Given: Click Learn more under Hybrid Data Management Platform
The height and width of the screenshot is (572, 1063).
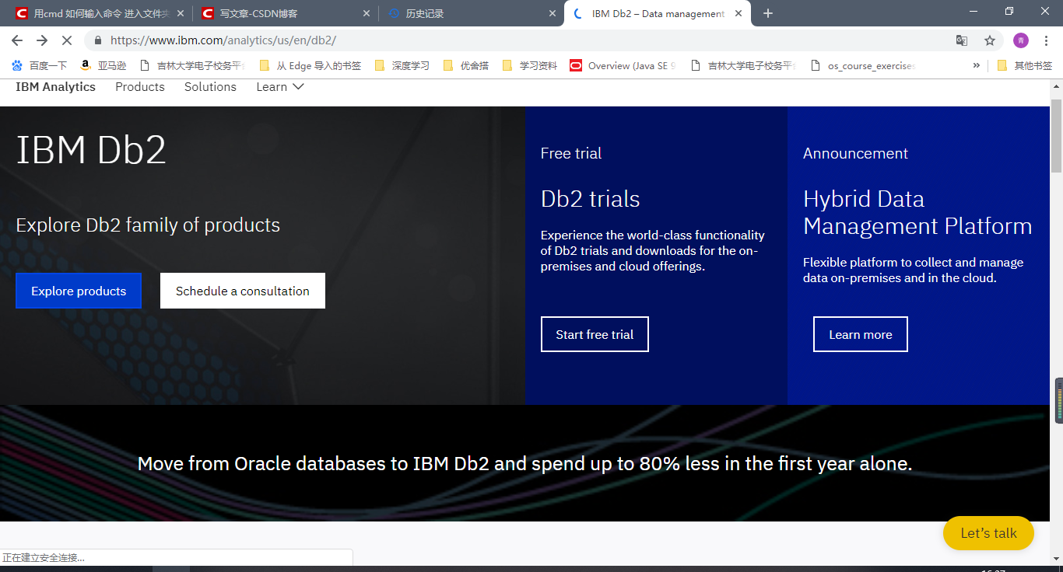Looking at the screenshot, I should click(860, 333).
